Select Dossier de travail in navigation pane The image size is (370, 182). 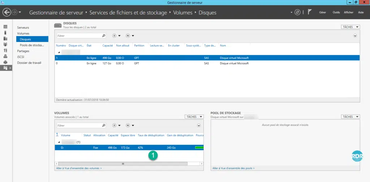29,63
